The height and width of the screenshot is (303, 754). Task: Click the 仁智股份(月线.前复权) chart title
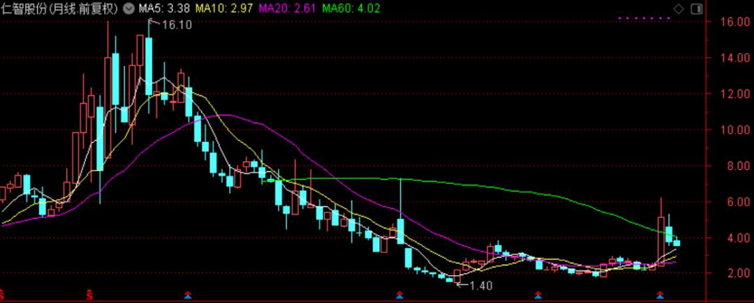coord(61,8)
